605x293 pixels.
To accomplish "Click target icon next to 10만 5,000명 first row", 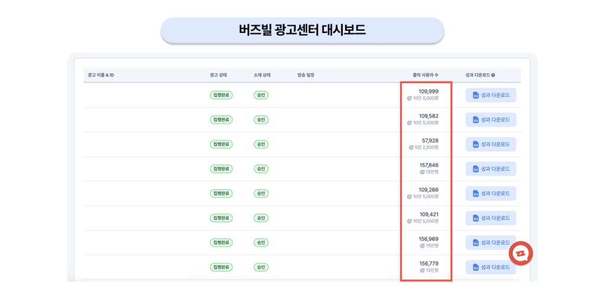I will click(409, 98).
